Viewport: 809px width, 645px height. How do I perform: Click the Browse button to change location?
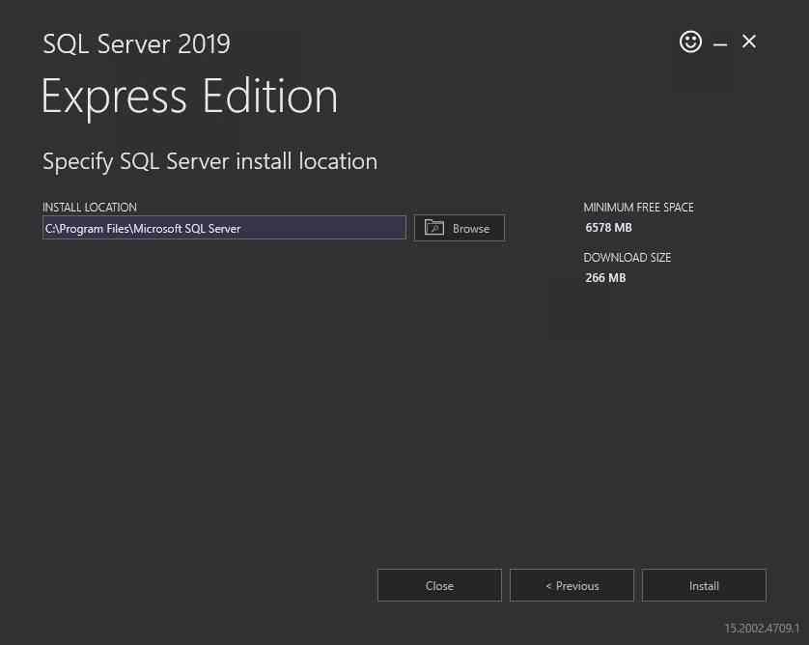pyautogui.click(x=460, y=228)
